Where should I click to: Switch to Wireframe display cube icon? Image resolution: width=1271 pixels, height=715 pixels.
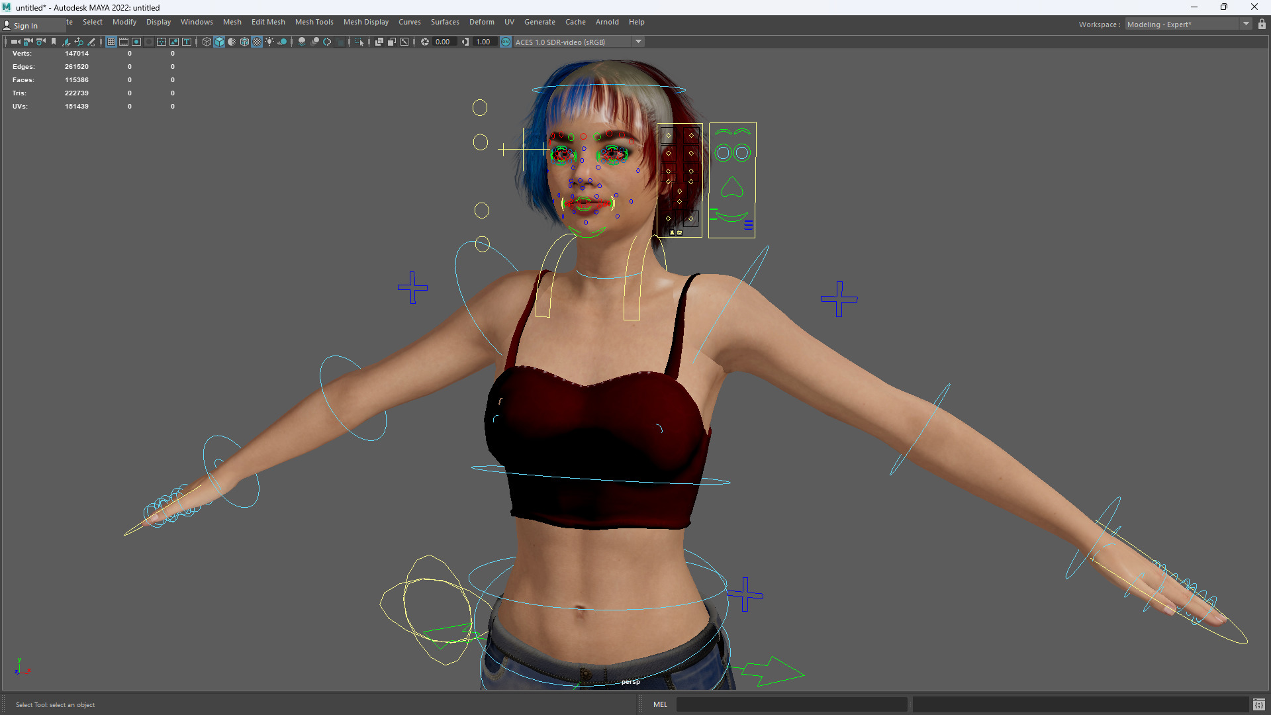click(x=207, y=42)
